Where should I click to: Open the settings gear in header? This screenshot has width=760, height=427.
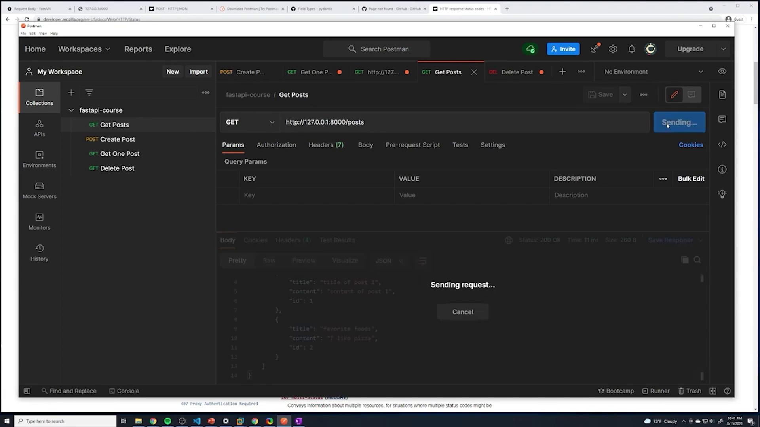tap(613, 49)
